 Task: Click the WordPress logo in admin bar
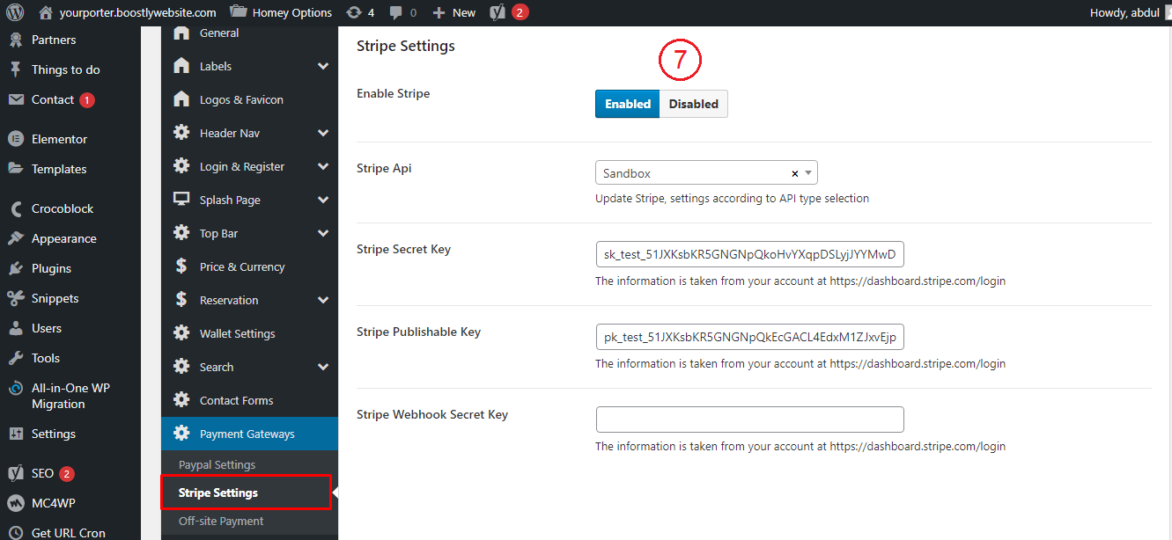click(15, 12)
